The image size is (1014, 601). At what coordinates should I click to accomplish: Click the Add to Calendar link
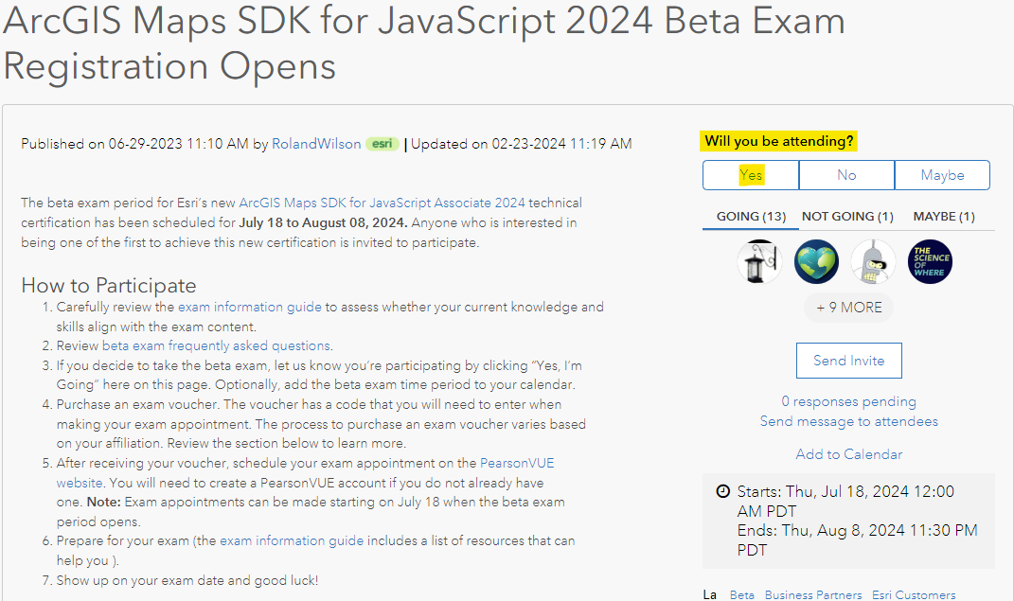coord(848,454)
